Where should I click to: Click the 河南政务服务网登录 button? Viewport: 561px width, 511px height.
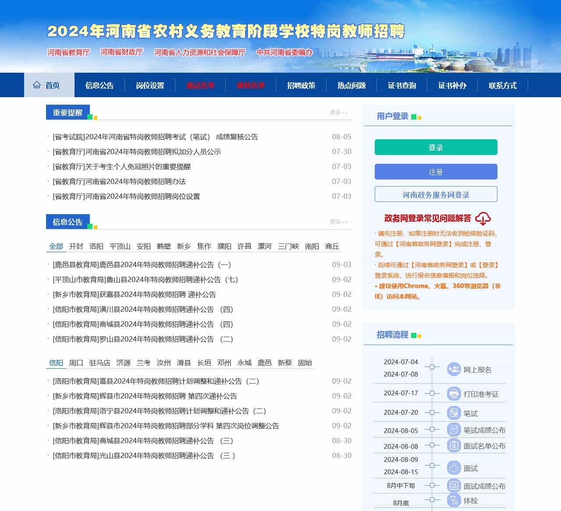coord(436,194)
